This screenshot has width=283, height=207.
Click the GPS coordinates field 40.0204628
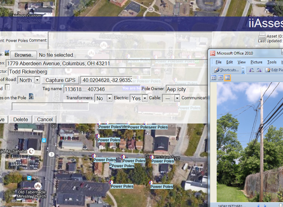(107, 80)
